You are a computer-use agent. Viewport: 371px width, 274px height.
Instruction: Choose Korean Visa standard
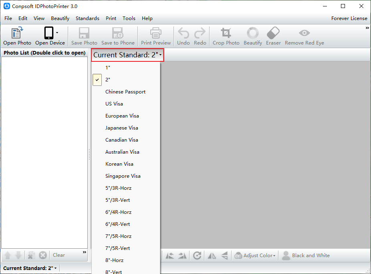click(126, 164)
